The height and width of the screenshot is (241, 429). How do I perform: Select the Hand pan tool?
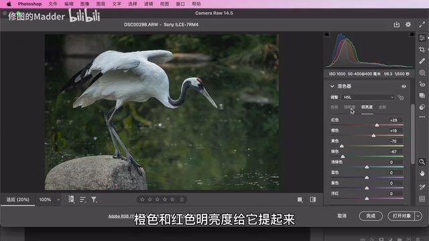422,173
